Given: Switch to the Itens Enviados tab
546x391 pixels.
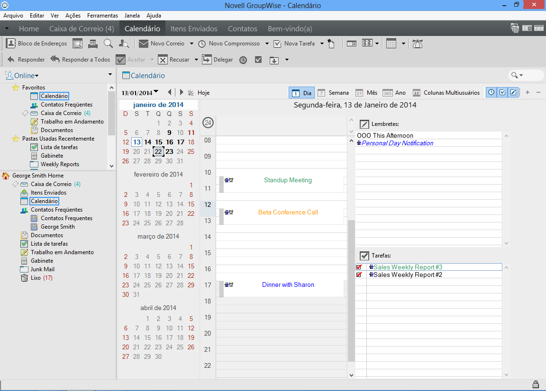Looking at the screenshot, I should 194,29.
